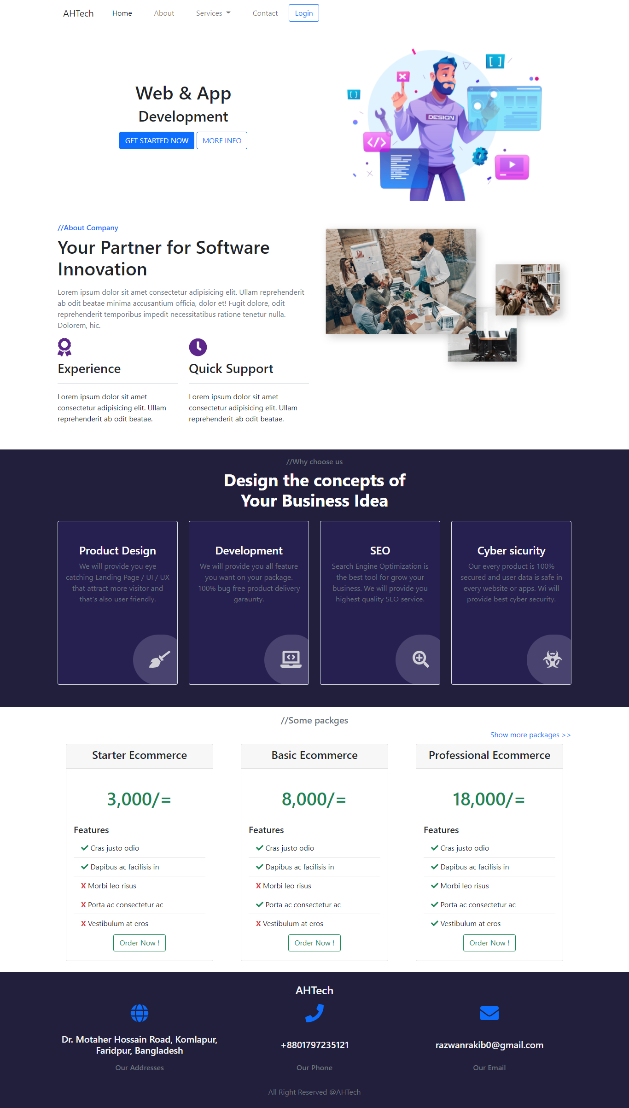The image size is (629, 1108).
Task: Click the //Some packges heading
Action: pos(314,720)
